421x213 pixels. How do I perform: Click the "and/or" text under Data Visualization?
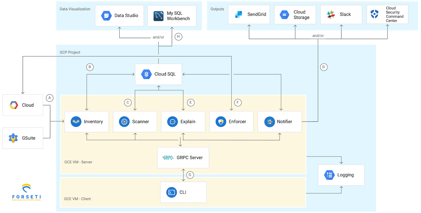pos(159,36)
